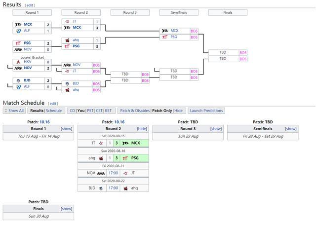Click Finals bracket column header
The width and height of the screenshot is (316, 225).
228,12
